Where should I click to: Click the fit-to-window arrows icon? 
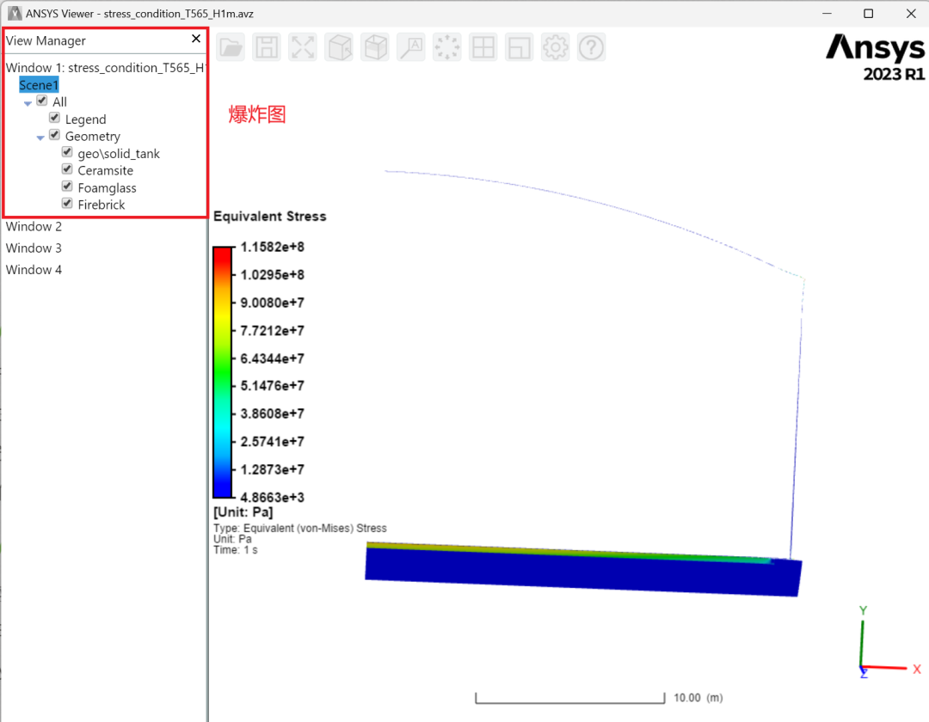(x=303, y=47)
